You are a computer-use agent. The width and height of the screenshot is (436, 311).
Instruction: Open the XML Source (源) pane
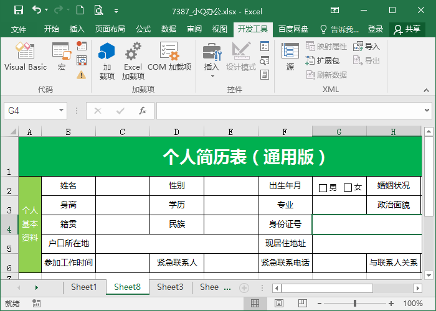coord(290,57)
